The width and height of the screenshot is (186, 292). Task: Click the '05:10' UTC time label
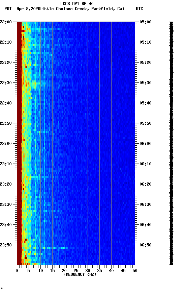tap(146, 42)
